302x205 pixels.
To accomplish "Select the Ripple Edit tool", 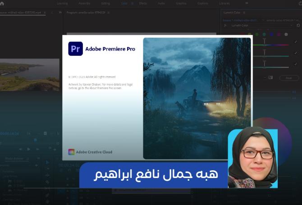I will (x=47, y=175).
